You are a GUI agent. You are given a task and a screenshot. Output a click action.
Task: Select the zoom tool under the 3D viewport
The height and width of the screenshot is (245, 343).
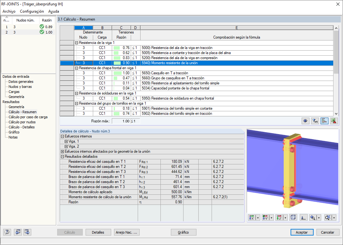click(313, 217)
